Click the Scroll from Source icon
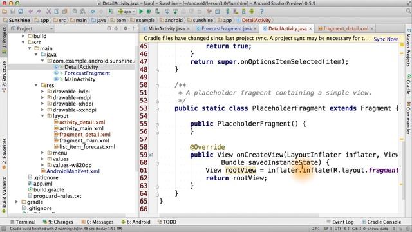Image resolution: width=412 pixels, height=232 pixels. tap(109, 28)
